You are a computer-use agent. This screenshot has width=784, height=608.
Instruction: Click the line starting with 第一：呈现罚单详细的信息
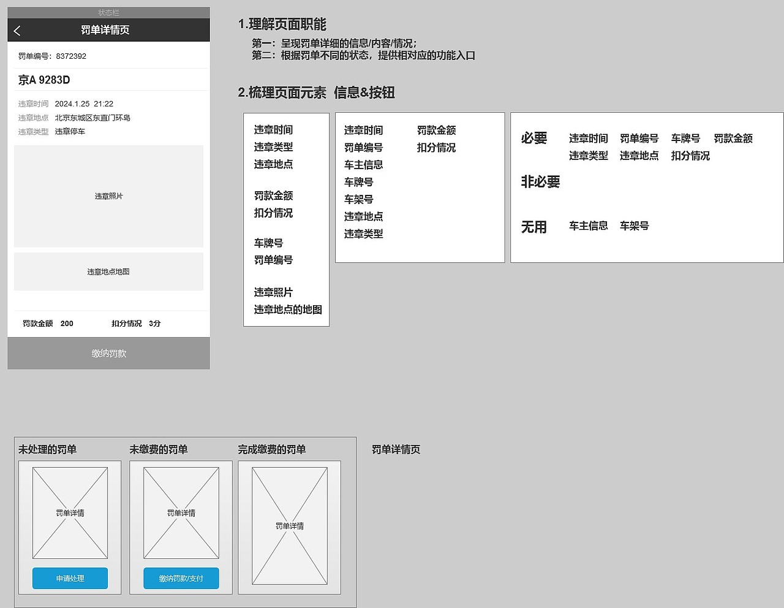pos(334,43)
